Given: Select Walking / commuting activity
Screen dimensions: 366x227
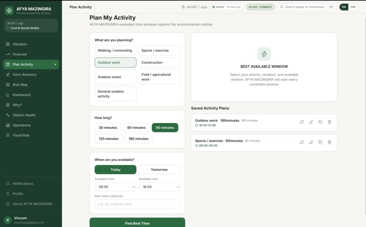Looking at the screenshot, I should point(115,50).
